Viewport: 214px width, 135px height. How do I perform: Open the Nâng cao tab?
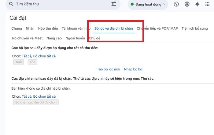(x=54, y=38)
